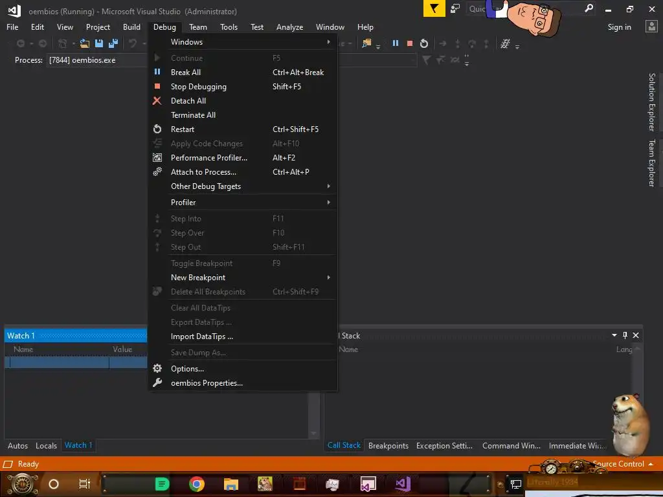Click the empty Name cell in Watch 1
Viewport: 663px width, 497px height.
click(x=60, y=362)
